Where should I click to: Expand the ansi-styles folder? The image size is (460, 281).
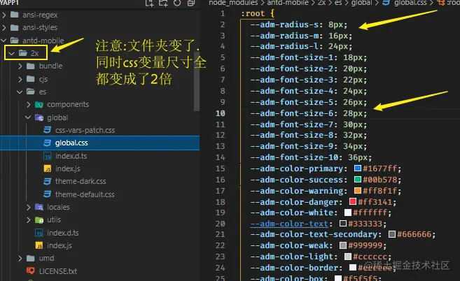click(4, 27)
